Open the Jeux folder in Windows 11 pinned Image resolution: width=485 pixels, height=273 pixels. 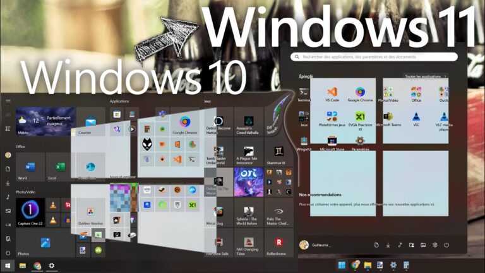coord(304,119)
